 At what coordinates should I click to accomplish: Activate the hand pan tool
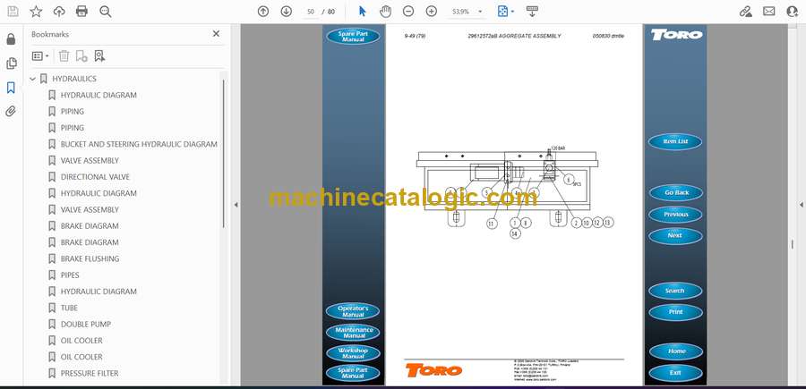click(x=385, y=12)
